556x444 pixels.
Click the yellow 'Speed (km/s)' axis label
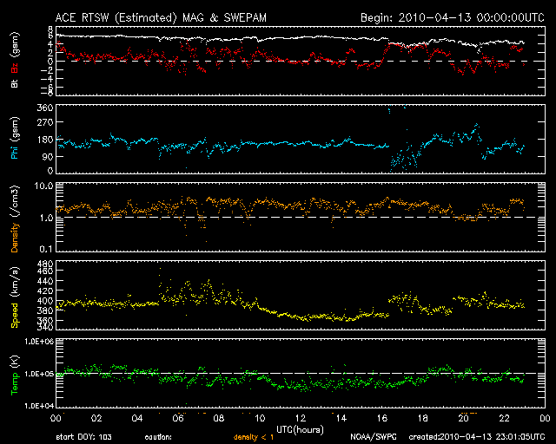pyautogui.click(x=14, y=297)
